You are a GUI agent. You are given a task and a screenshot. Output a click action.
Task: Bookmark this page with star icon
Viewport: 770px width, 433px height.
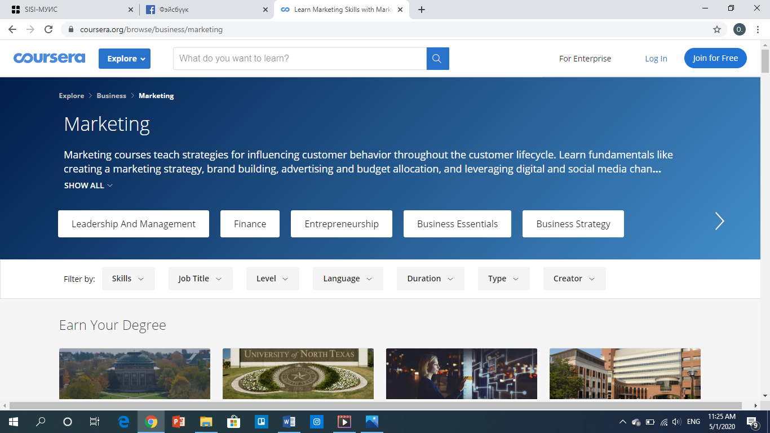pos(717,29)
